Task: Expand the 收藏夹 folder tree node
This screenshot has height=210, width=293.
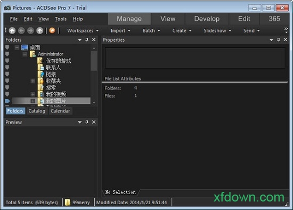Action: coord(32,81)
